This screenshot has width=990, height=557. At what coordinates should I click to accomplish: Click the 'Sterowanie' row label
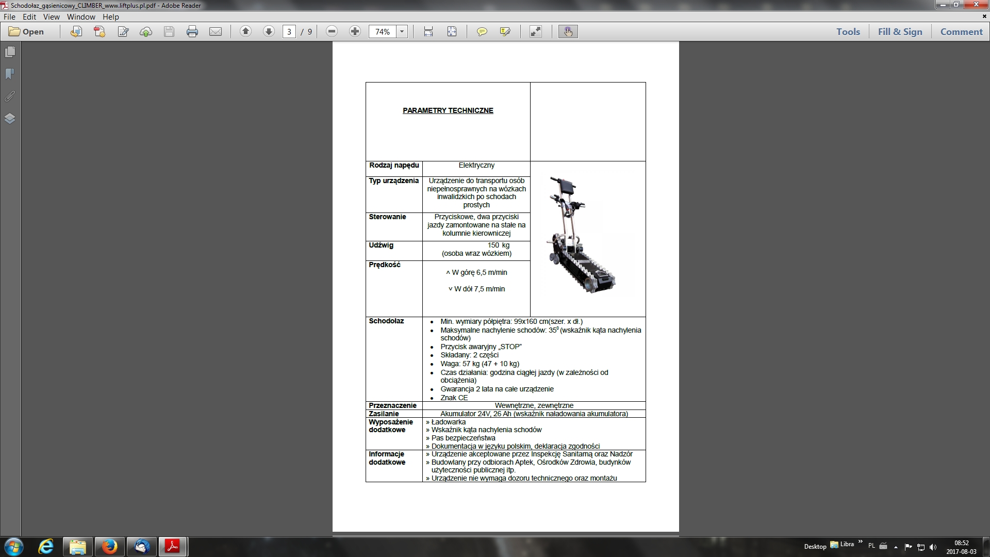point(387,217)
